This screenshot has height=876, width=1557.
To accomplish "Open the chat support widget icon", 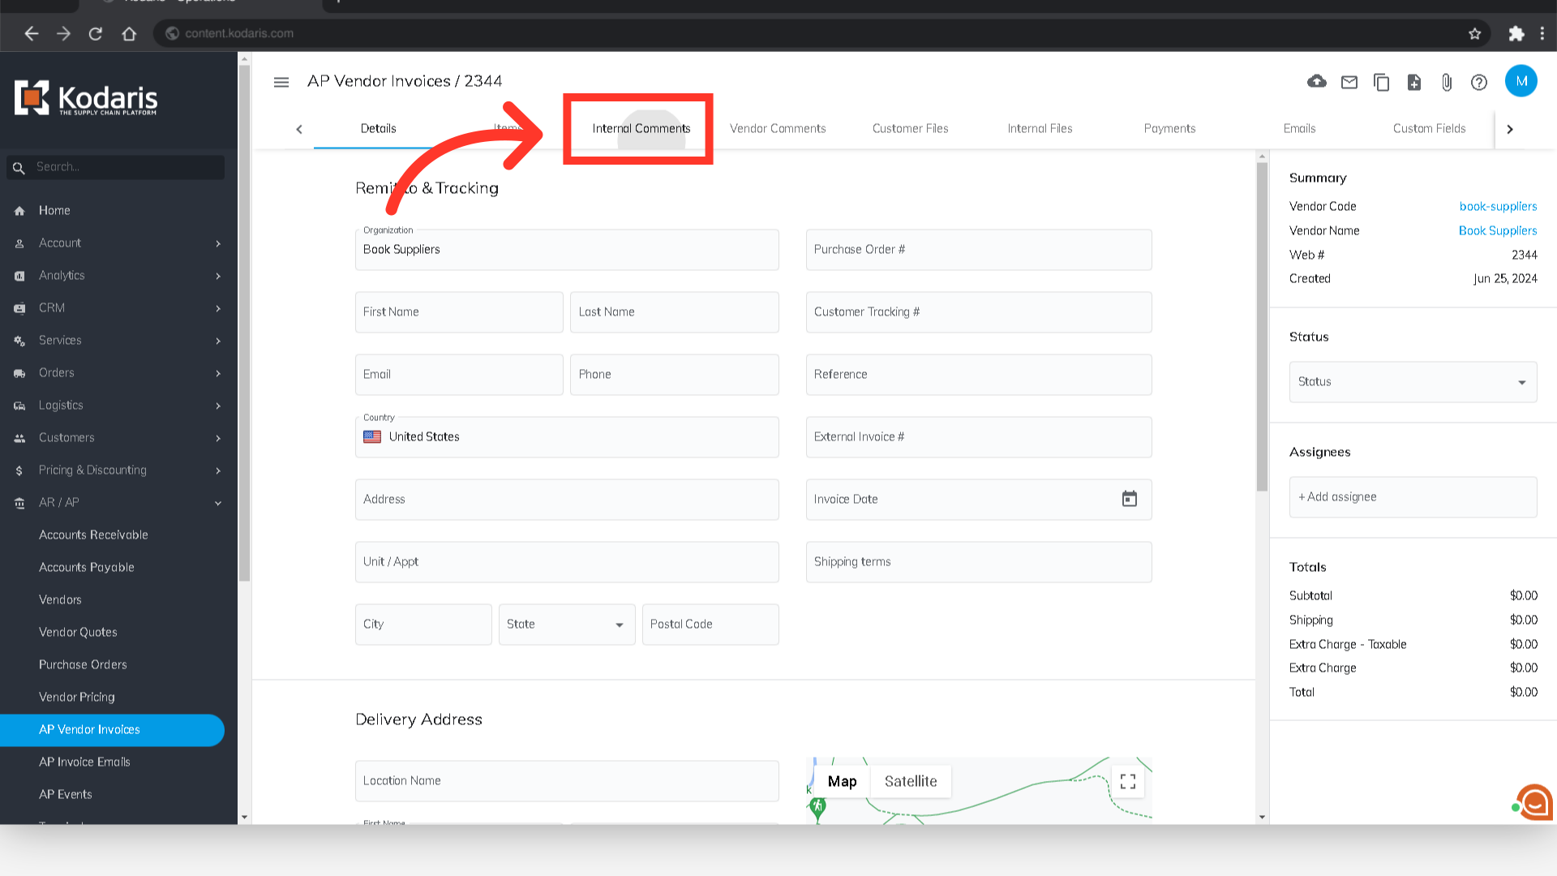I will (x=1533, y=802).
